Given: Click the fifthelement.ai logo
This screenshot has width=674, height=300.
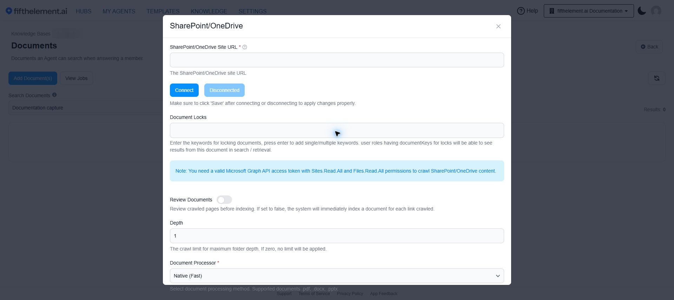Looking at the screenshot, I should pos(36,11).
